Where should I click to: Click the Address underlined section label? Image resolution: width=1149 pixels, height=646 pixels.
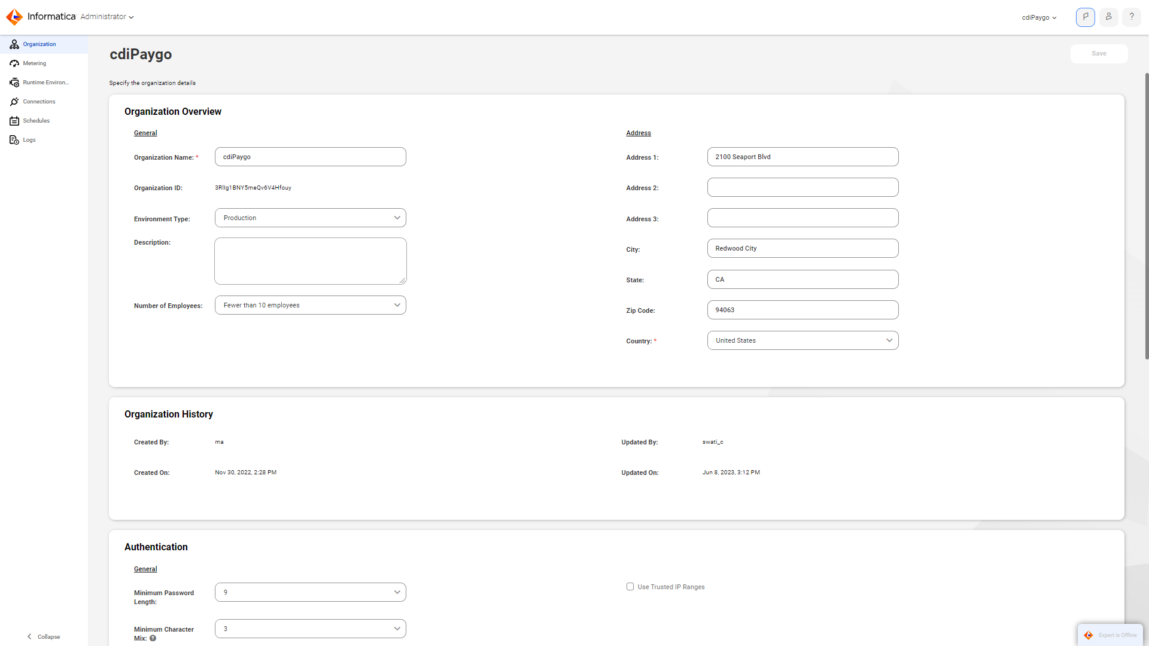(x=639, y=133)
